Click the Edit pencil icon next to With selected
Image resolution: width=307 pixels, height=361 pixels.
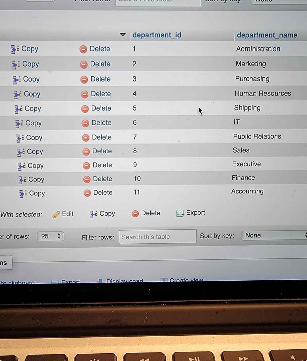click(x=56, y=214)
